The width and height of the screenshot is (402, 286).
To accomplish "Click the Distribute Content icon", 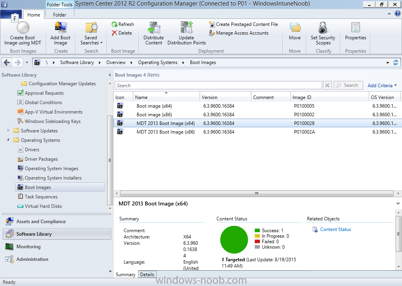I will pos(154,27).
